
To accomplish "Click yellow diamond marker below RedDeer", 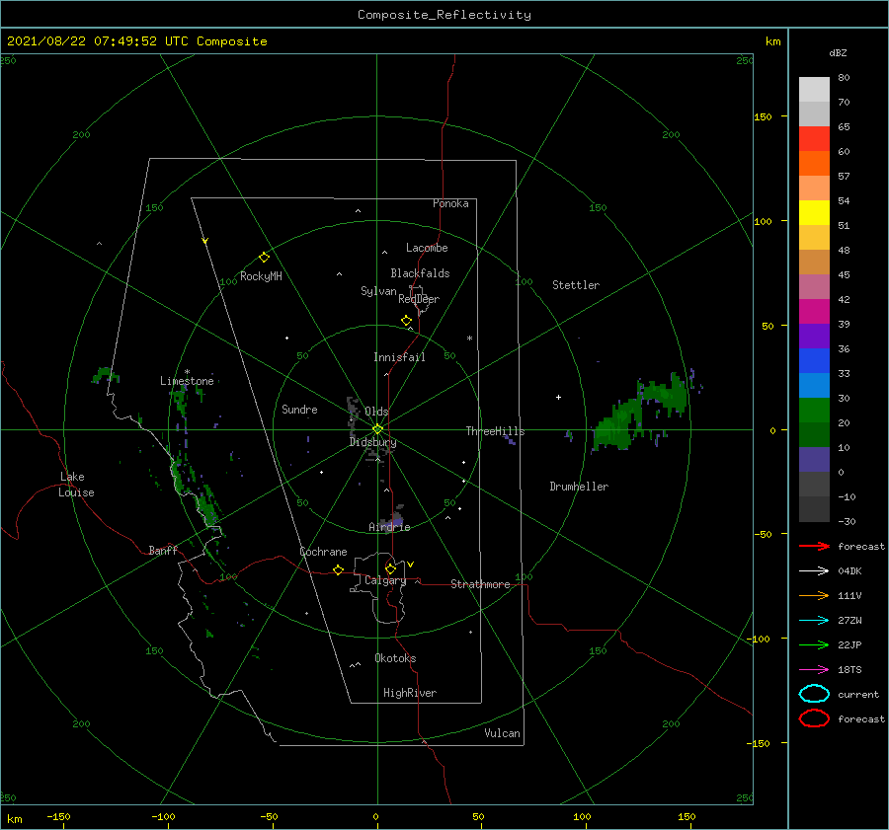I will [x=407, y=321].
